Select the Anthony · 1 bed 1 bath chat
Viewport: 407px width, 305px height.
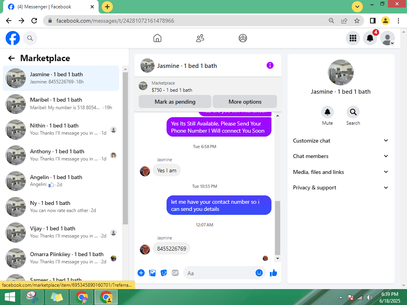pyautogui.click(x=61, y=155)
